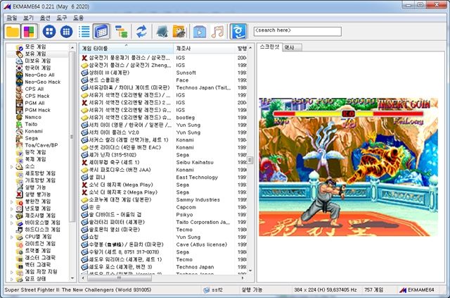450x298 pixels.
Task: Toggle the Korean language (한) icon
Action: tap(238, 32)
